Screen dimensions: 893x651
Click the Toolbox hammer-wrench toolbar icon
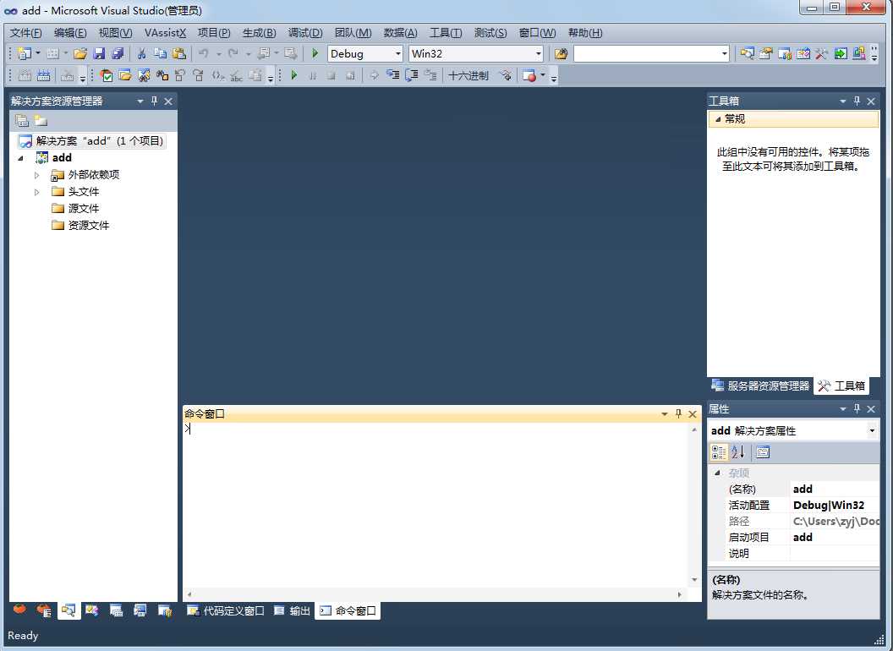click(x=821, y=53)
